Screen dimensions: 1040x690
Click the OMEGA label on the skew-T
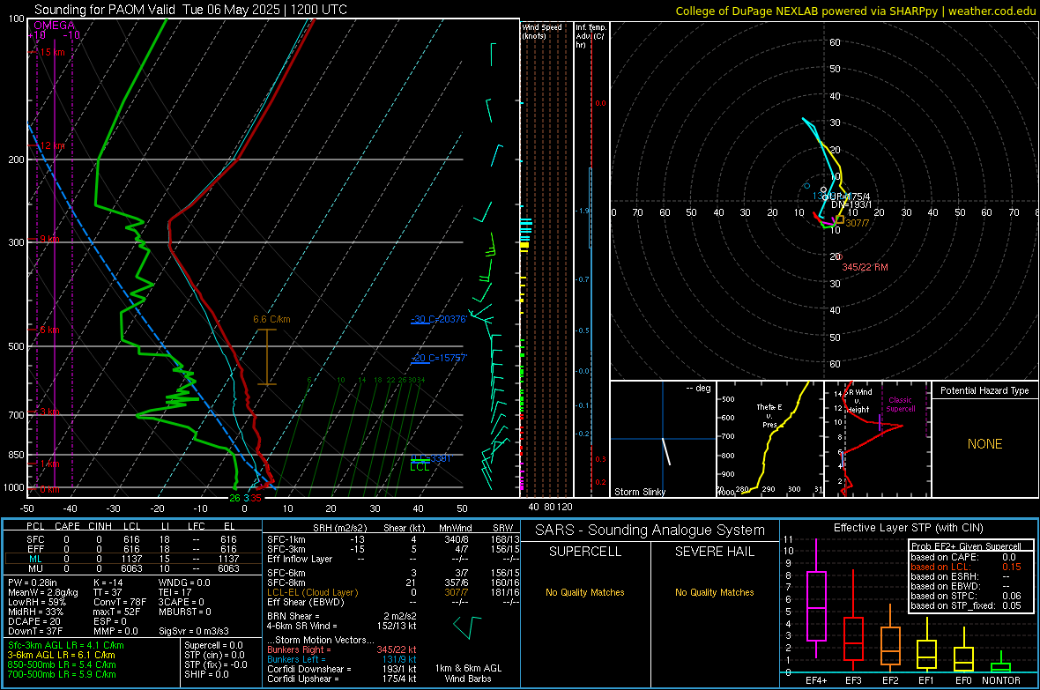pyautogui.click(x=54, y=26)
